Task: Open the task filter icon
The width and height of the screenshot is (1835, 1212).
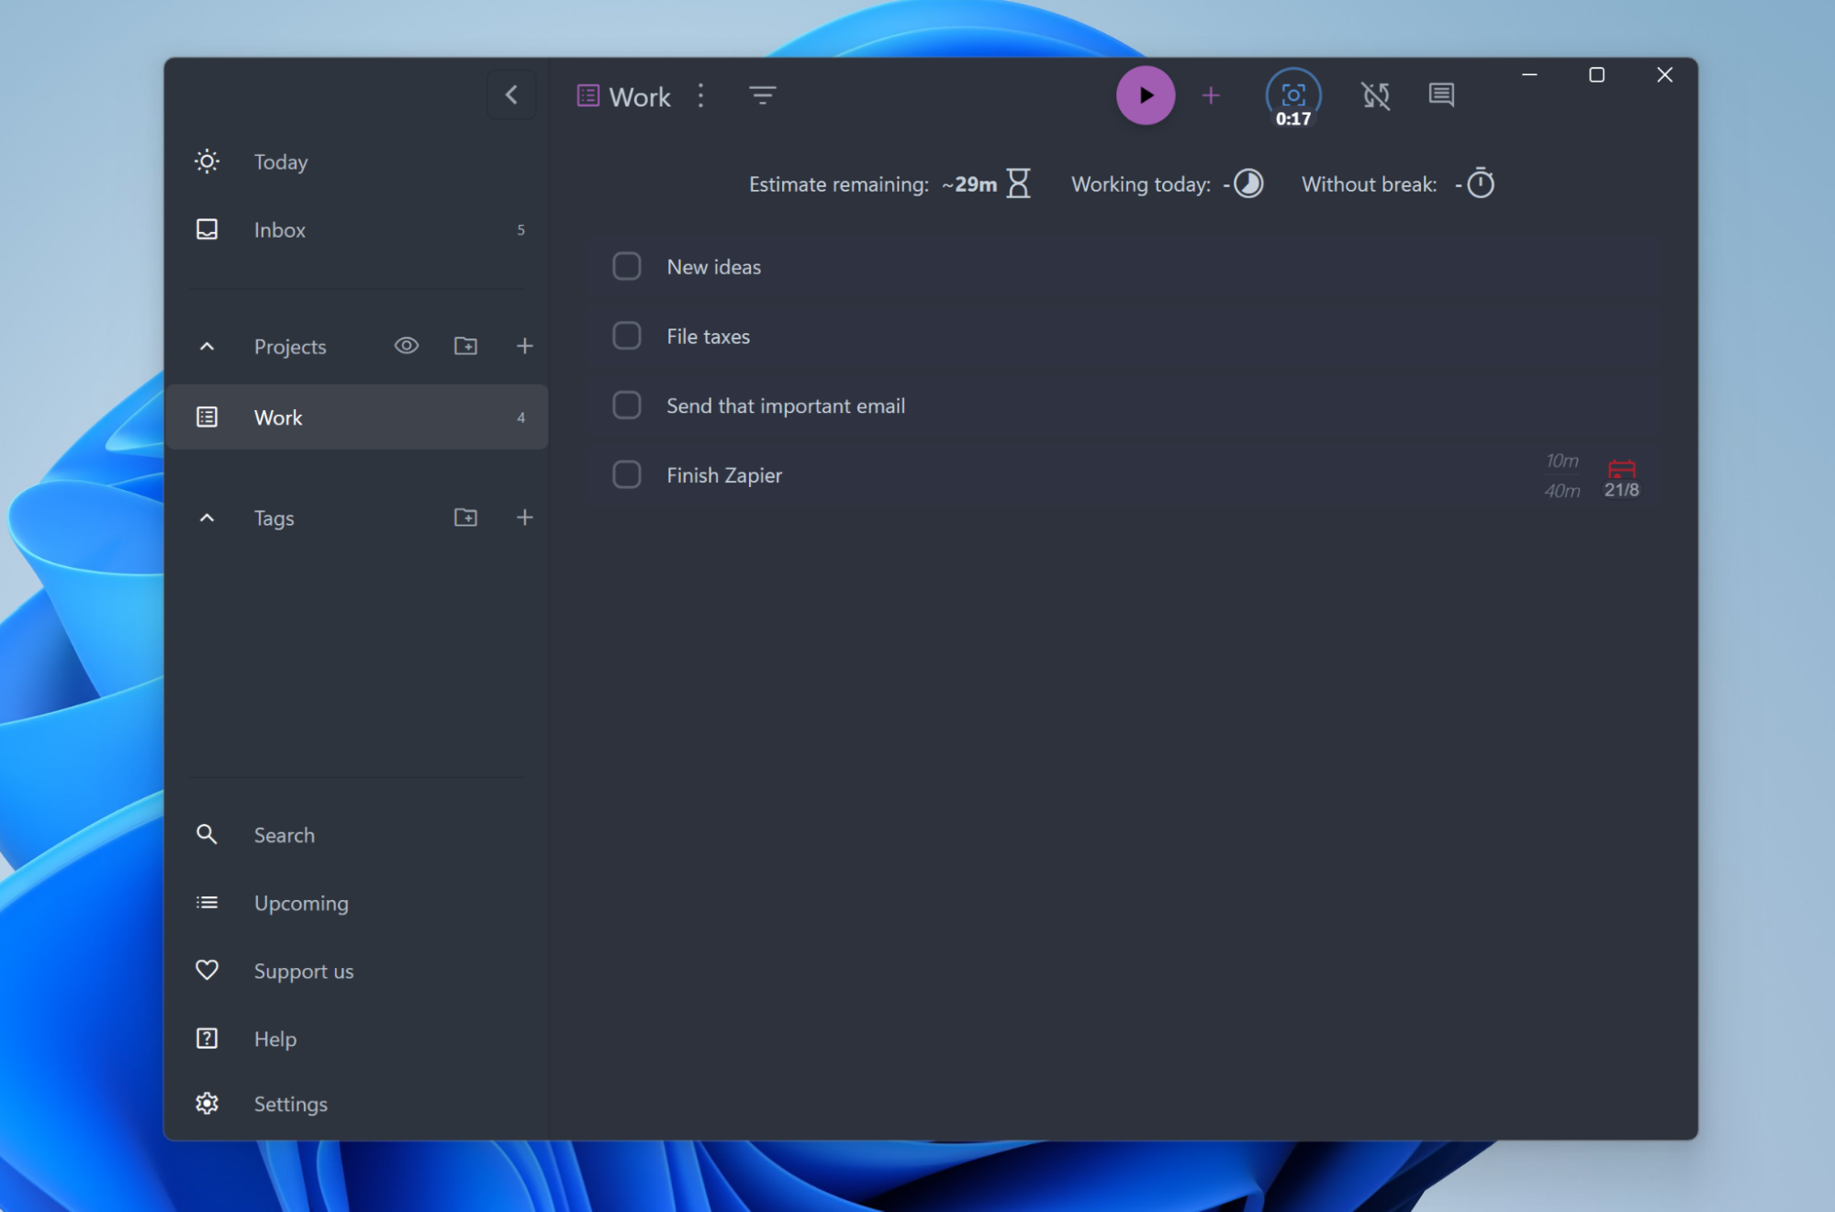Action: 762,95
